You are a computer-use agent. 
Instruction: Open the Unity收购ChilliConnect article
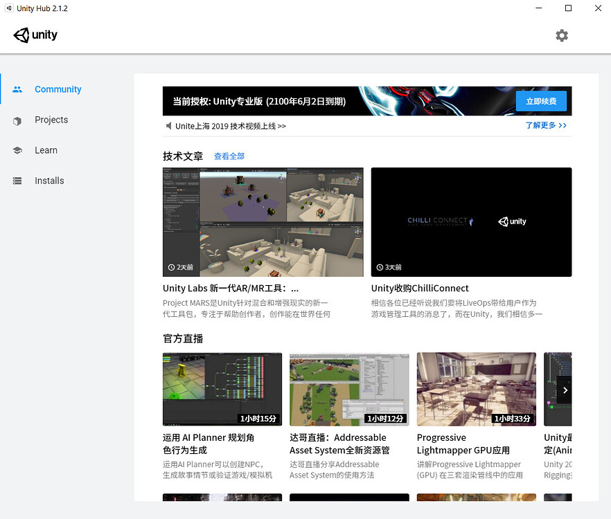click(x=471, y=221)
